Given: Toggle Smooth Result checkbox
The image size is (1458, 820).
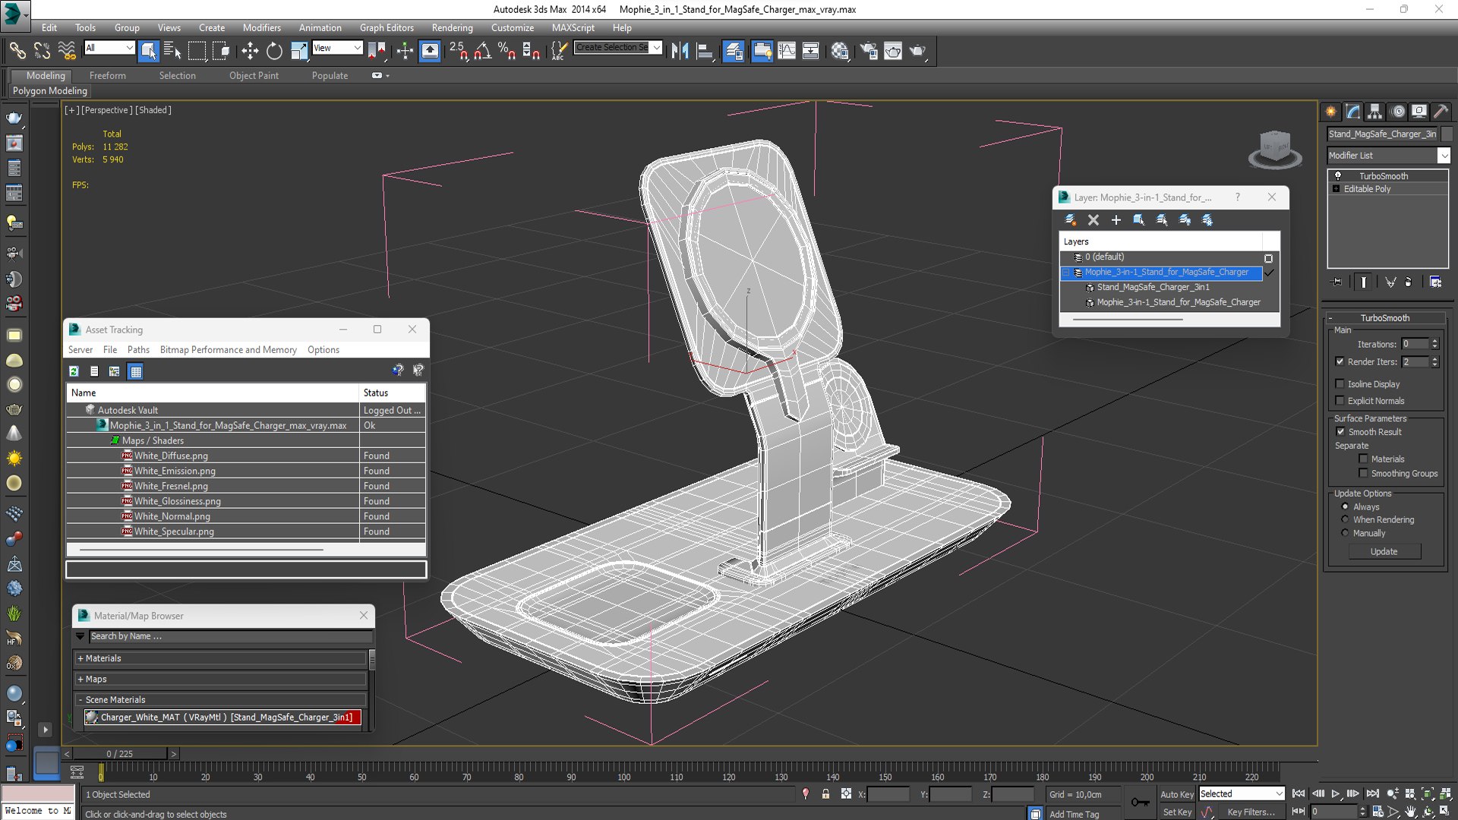Looking at the screenshot, I should [1340, 431].
